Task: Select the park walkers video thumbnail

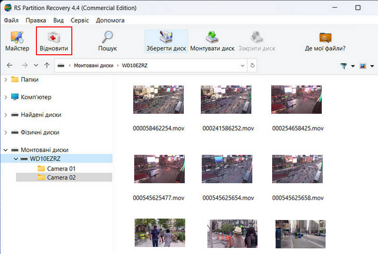Action: coord(160,233)
